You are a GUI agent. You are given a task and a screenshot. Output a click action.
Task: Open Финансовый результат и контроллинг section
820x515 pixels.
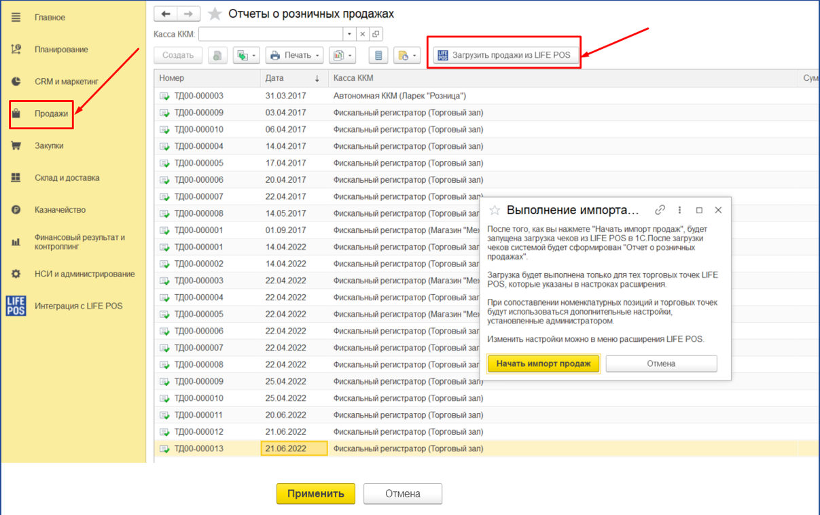(x=79, y=242)
